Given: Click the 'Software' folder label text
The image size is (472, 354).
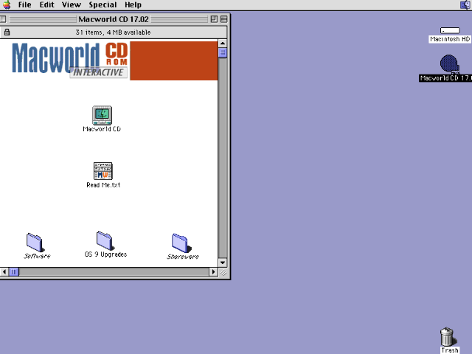Looking at the screenshot, I should (x=37, y=256).
